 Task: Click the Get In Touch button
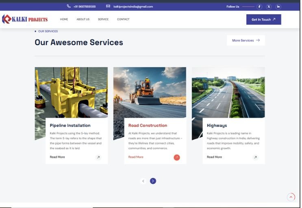263,20
